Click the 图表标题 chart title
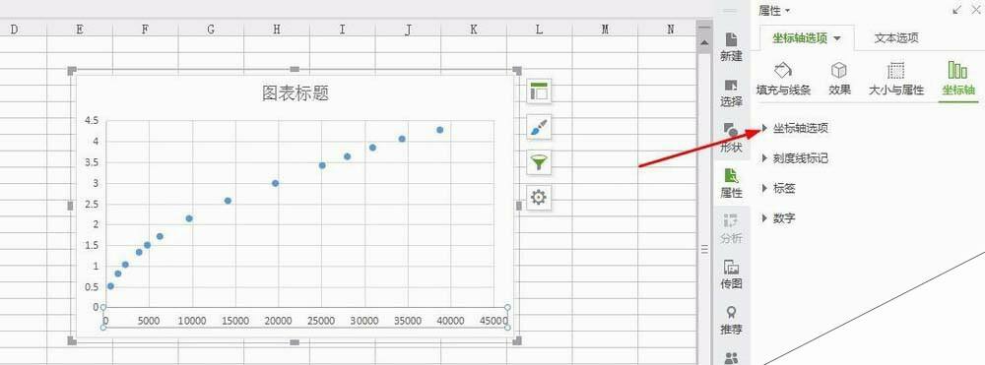Image resolution: width=985 pixels, height=365 pixels. 295,92
